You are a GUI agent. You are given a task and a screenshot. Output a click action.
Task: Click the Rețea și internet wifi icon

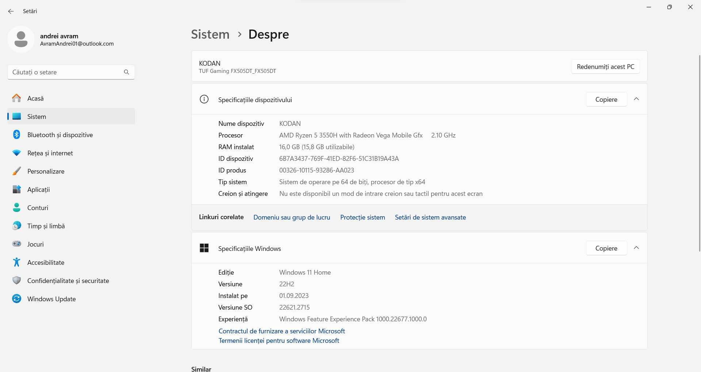tap(16, 153)
